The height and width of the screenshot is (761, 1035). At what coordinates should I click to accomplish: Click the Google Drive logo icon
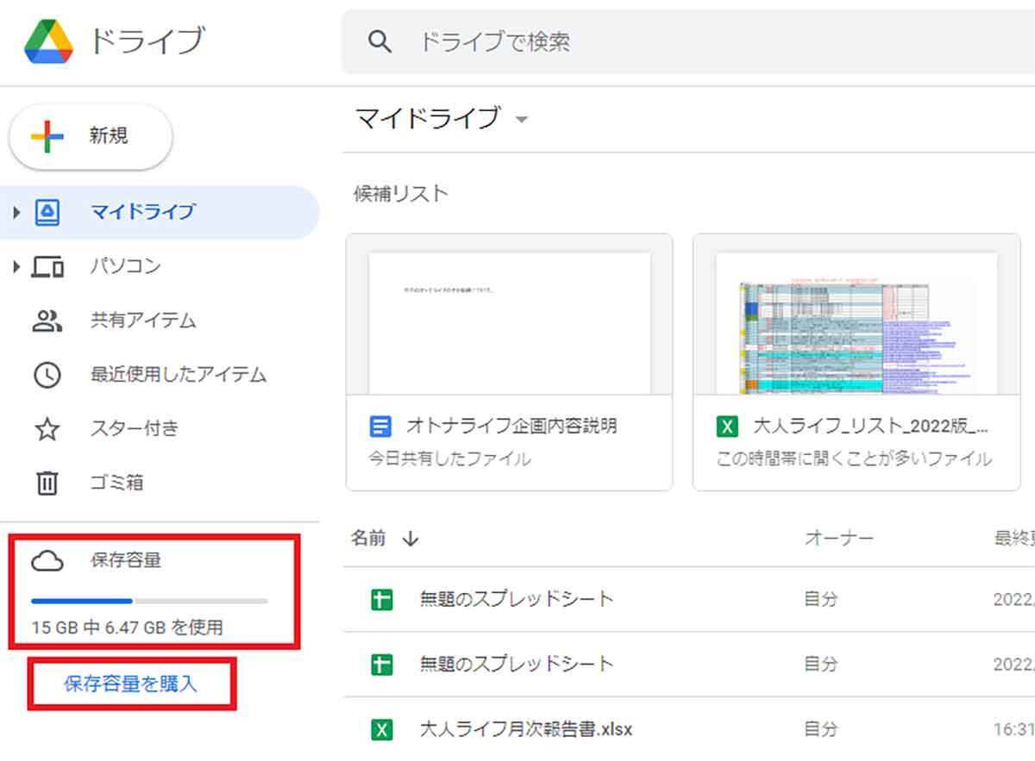[48, 41]
